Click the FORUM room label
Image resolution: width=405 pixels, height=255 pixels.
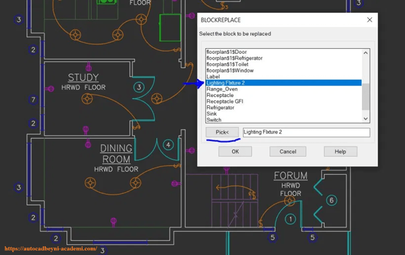click(x=291, y=176)
